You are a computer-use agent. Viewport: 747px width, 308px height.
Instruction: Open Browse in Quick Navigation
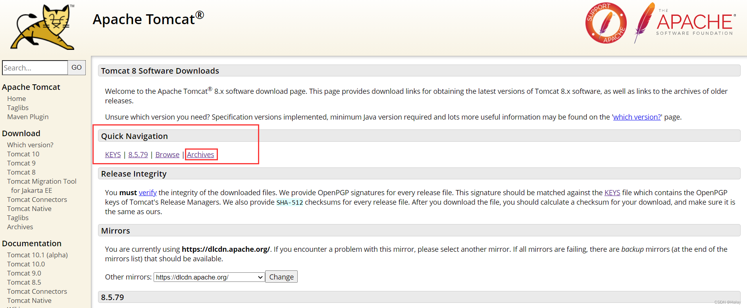[x=167, y=155]
